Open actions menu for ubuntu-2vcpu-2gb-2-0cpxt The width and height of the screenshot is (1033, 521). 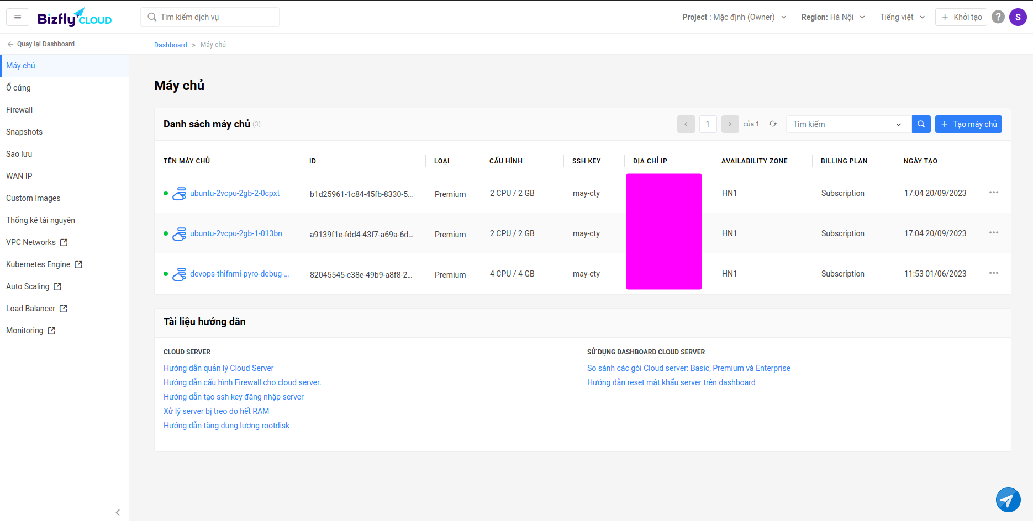click(x=993, y=193)
